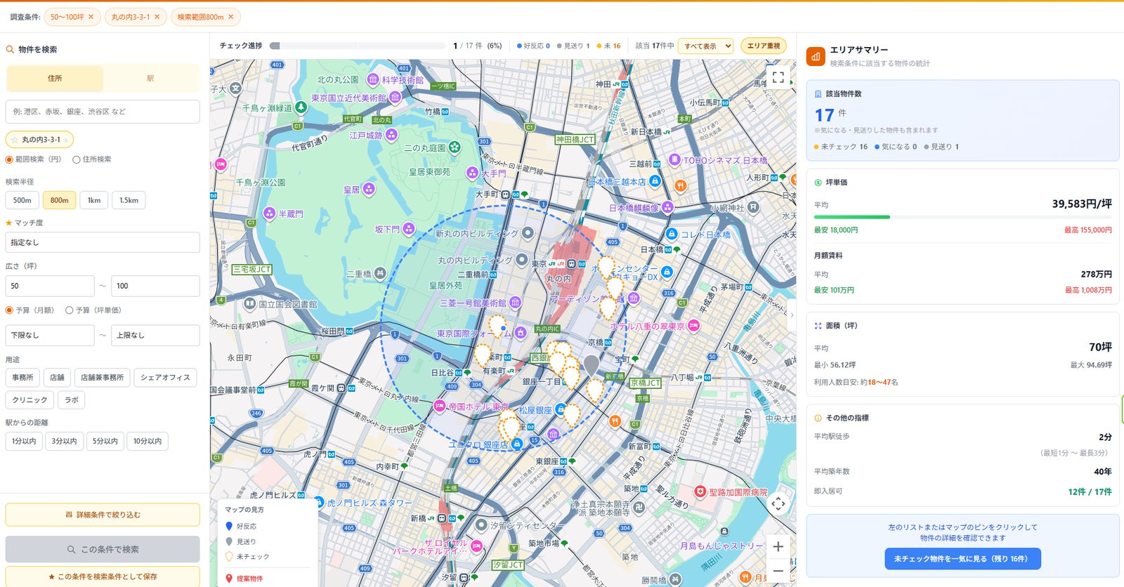Select 範囲検索（円） radio button
The height and width of the screenshot is (587, 1124).
point(9,159)
